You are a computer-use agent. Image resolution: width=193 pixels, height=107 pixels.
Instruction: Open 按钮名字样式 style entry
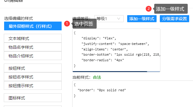pos(33,77)
